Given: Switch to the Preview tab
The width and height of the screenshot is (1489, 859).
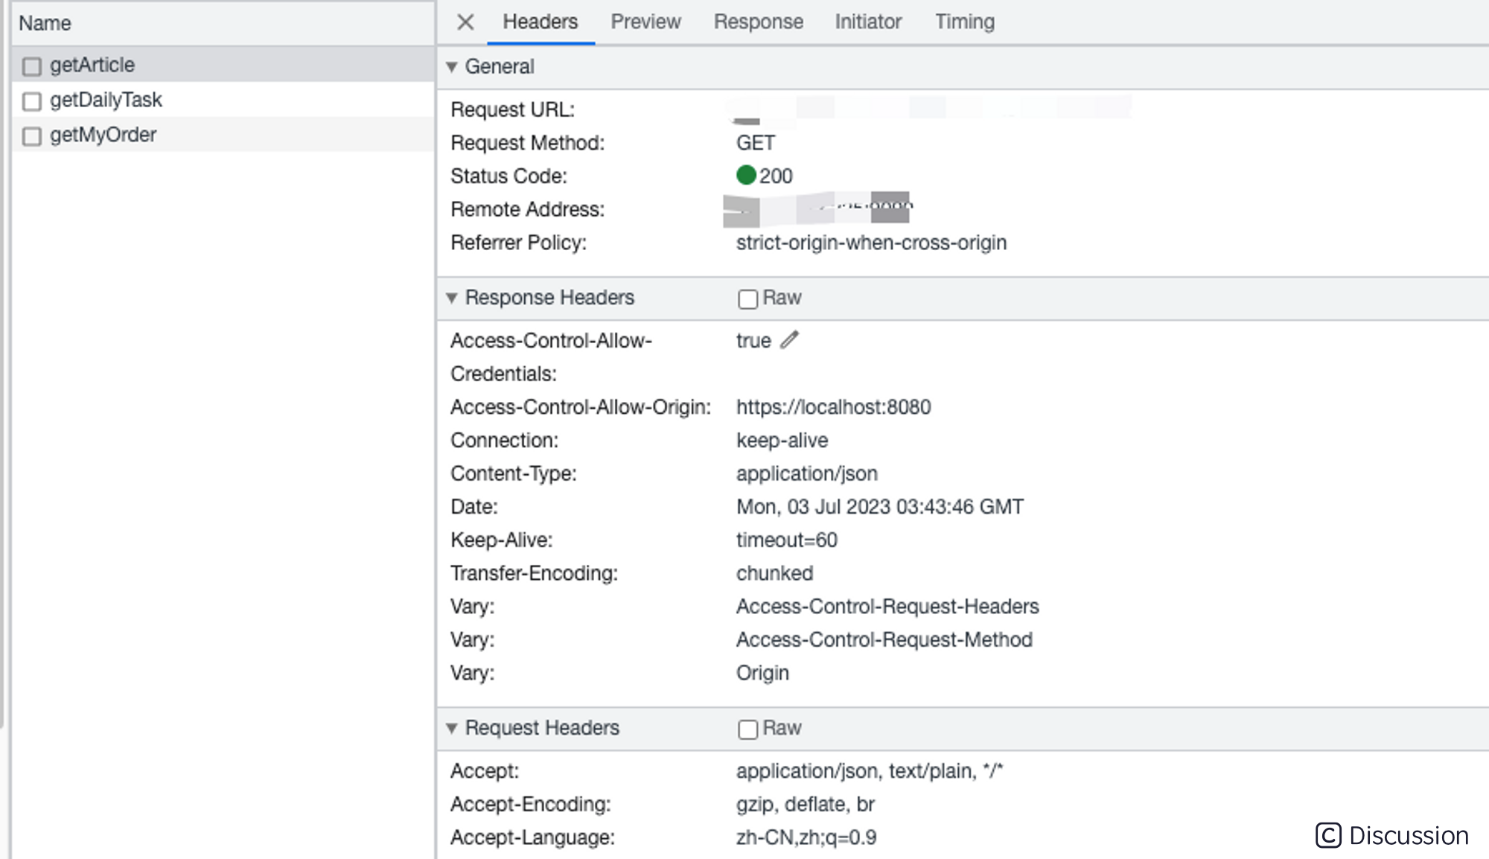Looking at the screenshot, I should (x=645, y=22).
